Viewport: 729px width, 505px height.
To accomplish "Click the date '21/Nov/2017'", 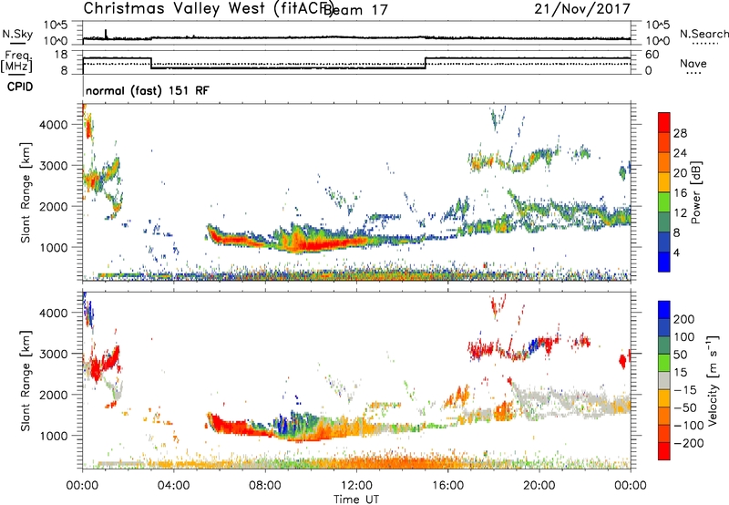I will [x=582, y=8].
